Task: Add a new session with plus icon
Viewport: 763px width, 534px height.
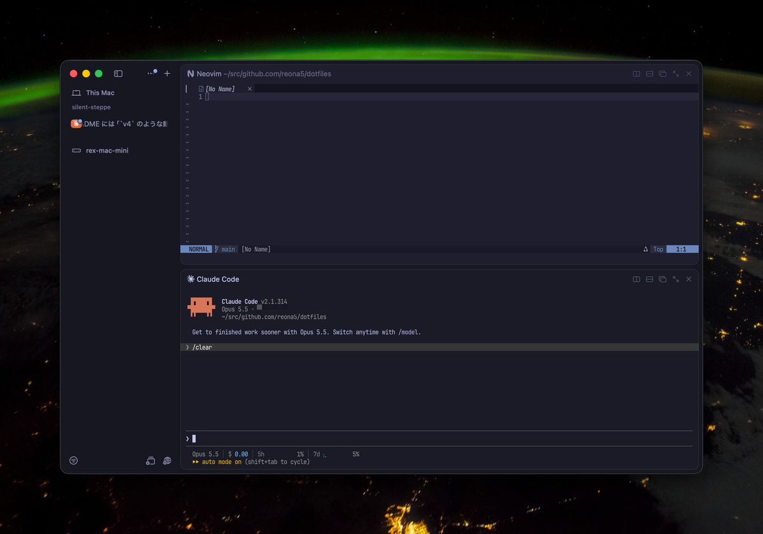Action: (x=167, y=74)
